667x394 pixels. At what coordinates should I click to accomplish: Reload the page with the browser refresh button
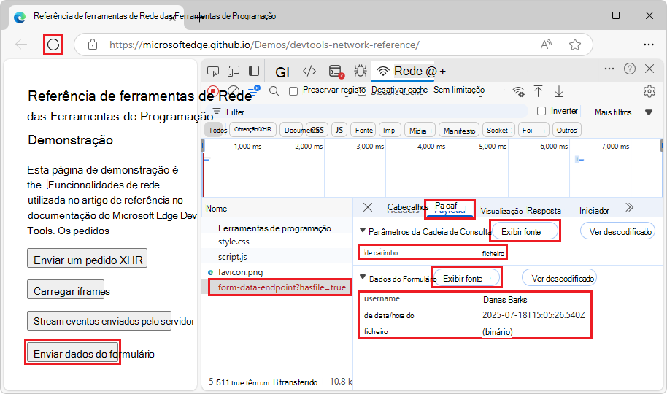(53, 45)
